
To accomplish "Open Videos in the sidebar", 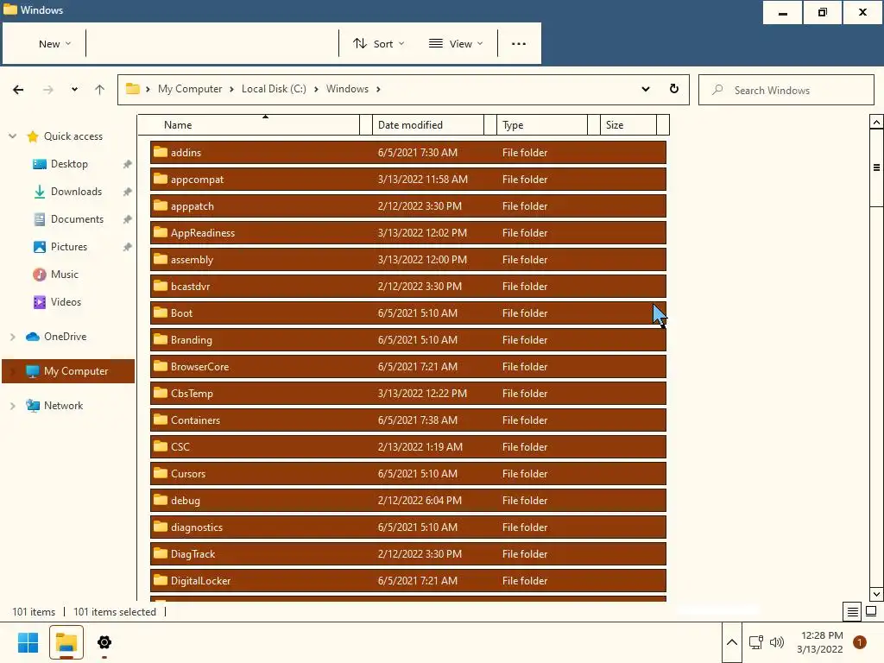I will coord(66,301).
